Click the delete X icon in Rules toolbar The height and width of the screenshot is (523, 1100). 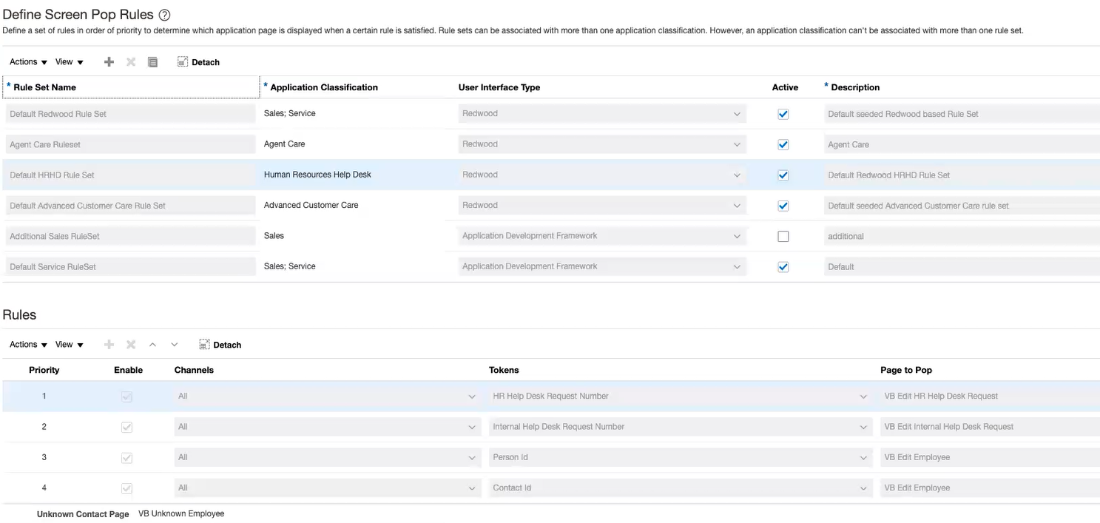point(131,345)
